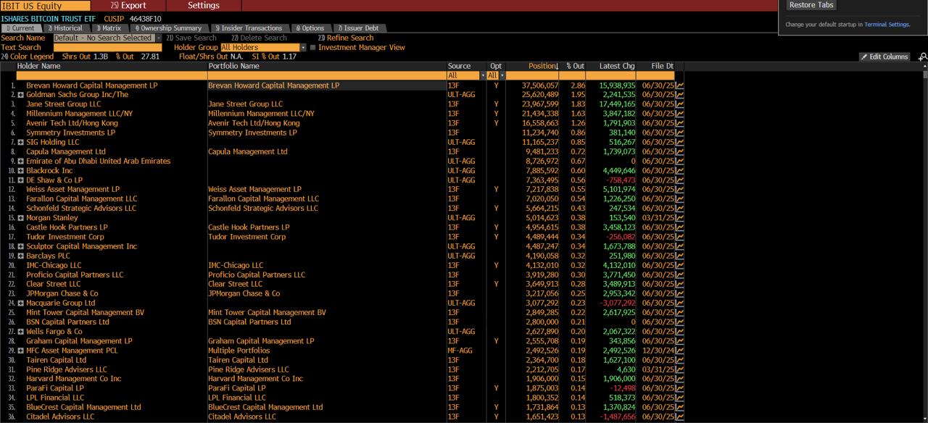Screen dimensions: 928x423
Task: Select the JPMorgan Chase & Co holder name
Action: (x=62, y=293)
